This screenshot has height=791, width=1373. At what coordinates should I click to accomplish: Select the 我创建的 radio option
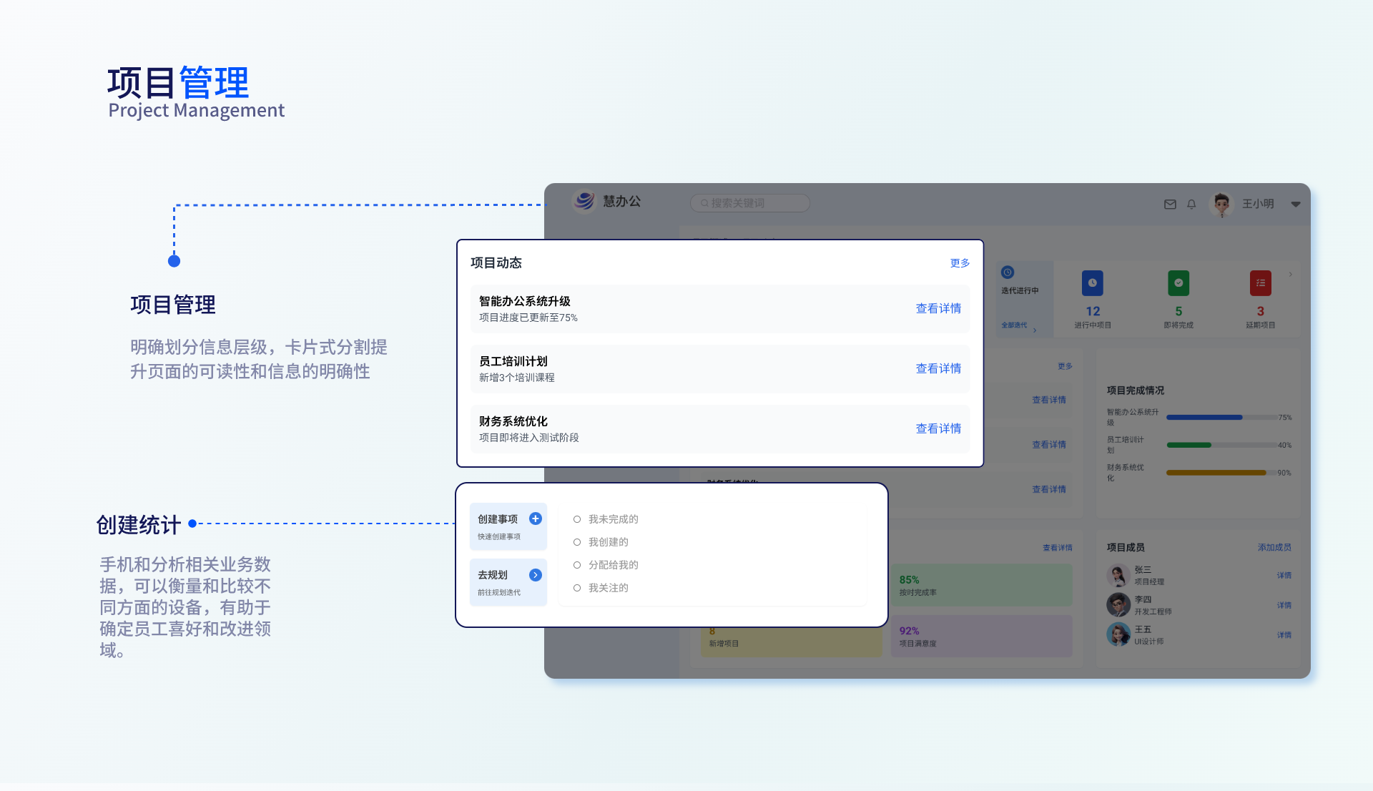(577, 542)
